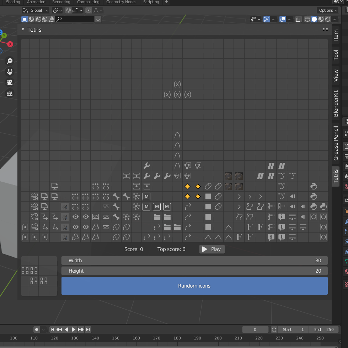Select the Tetris sidebar tab

coord(336,176)
